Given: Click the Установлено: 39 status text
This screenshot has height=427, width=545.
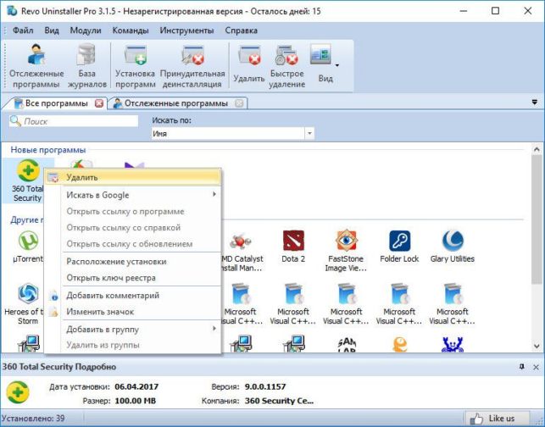Looking at the screenshot, I should point(33,418).
